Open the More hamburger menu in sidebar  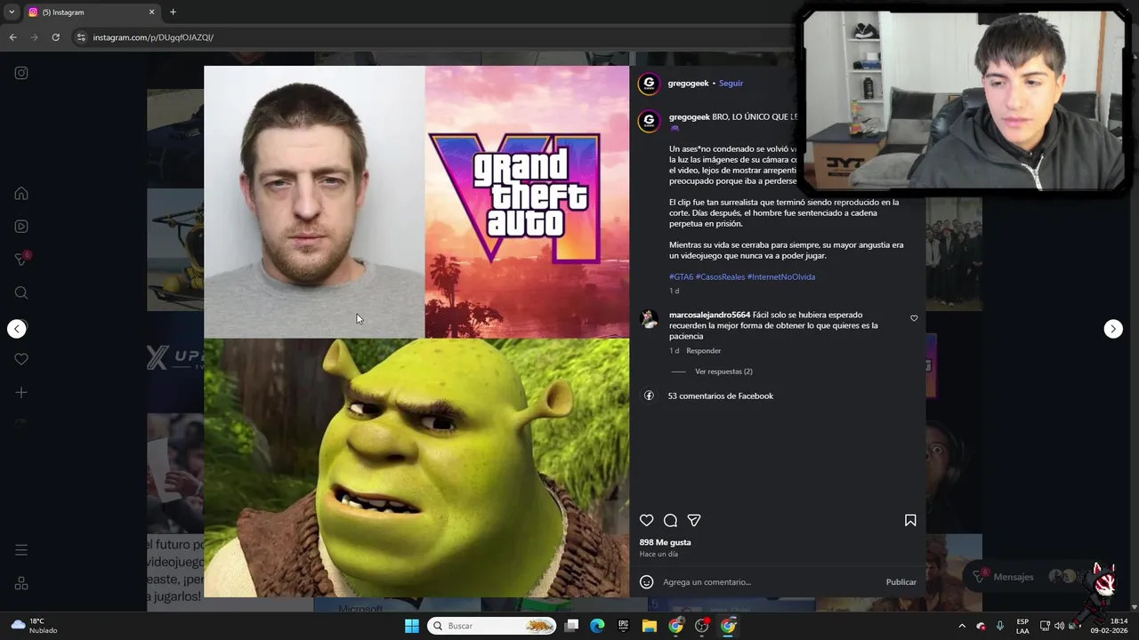[x=21, y=550]
